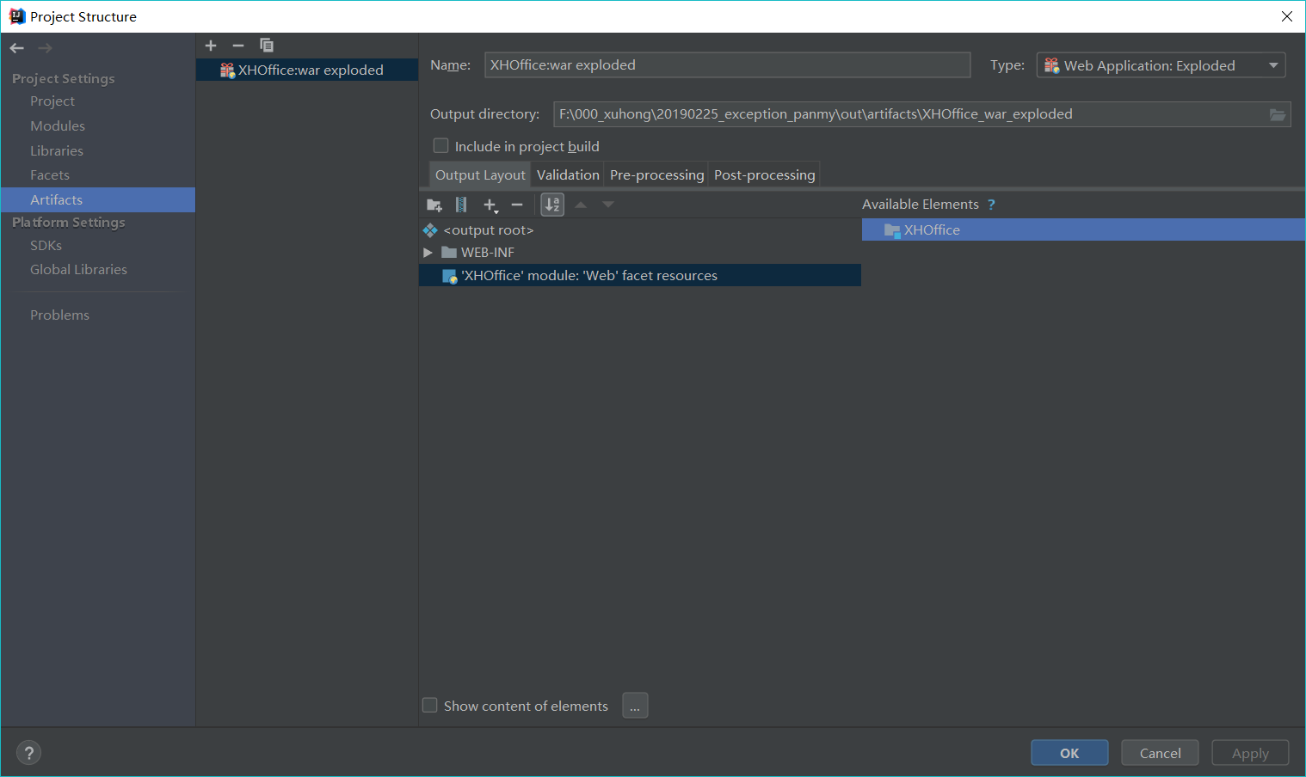The image size is (1306, 777).
Task: Copy the selected artifact
Action: (267, 46)
